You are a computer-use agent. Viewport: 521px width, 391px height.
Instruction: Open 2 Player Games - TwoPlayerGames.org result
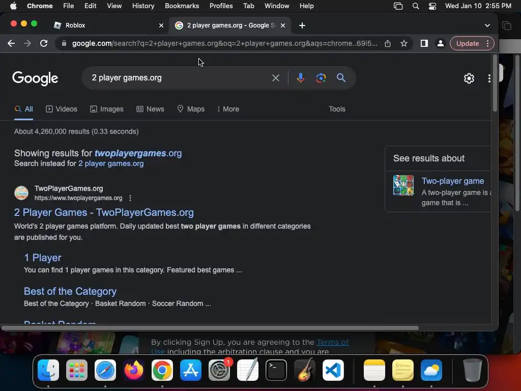[104, 212]
